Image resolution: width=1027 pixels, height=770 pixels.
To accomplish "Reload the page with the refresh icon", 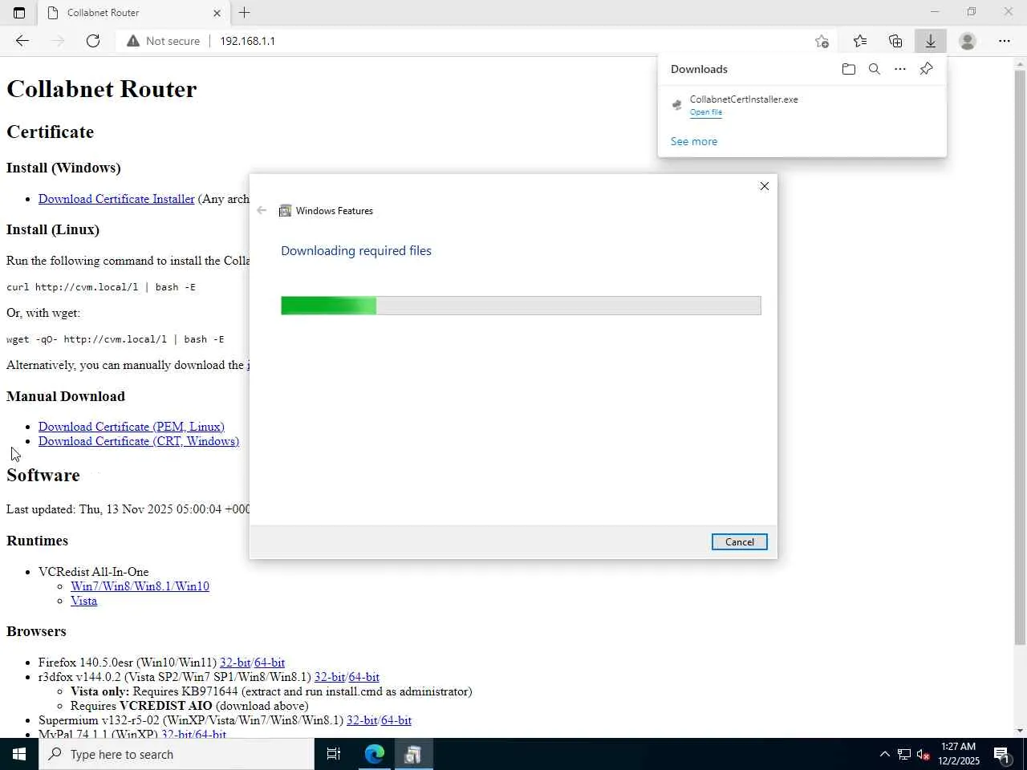I will (x=93, y=41).
